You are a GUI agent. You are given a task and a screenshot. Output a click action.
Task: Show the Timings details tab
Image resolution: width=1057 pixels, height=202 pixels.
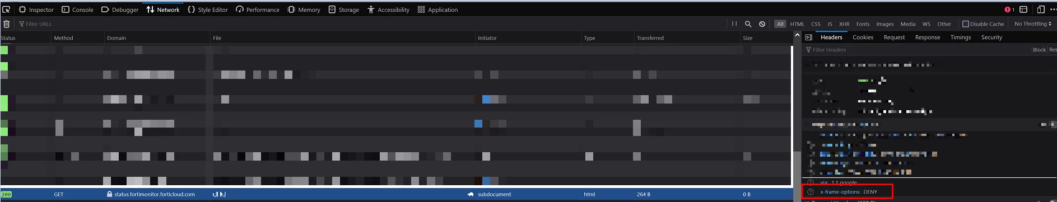pos(961,37)
